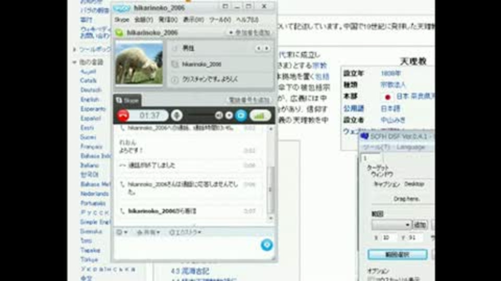Open the Français language link
Viewport: 501px width, 281px height.
pos(91,147)
